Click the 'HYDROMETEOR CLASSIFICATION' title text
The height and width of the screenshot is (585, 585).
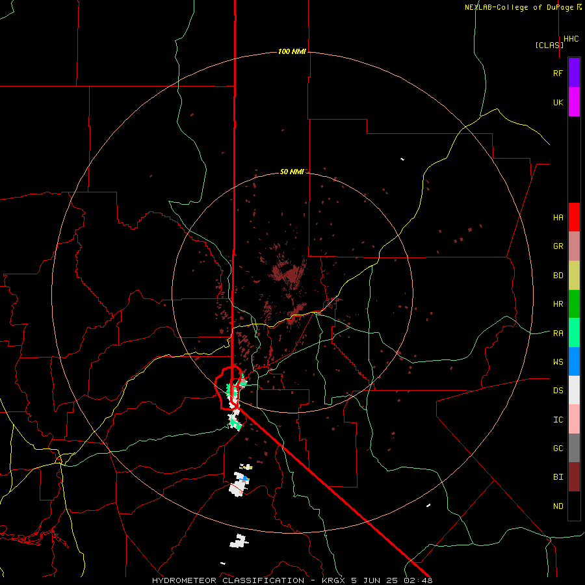point(228,580)
